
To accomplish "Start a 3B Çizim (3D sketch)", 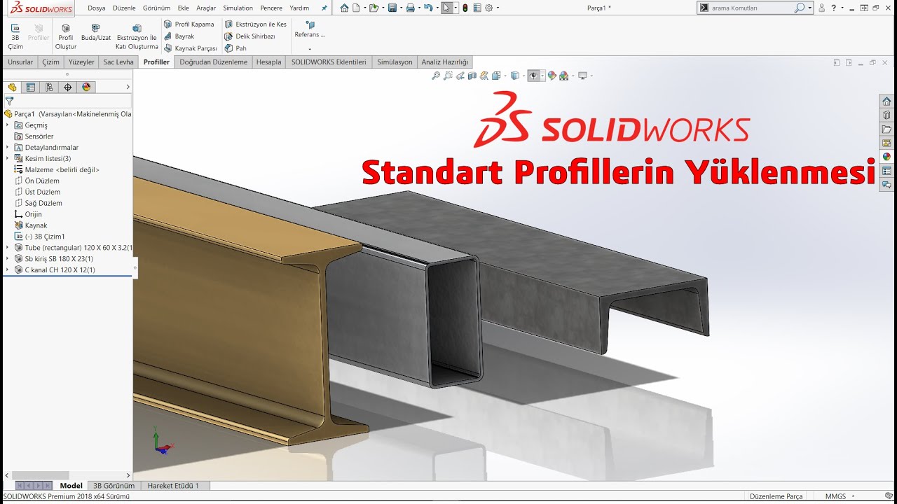I will point(15,36).
